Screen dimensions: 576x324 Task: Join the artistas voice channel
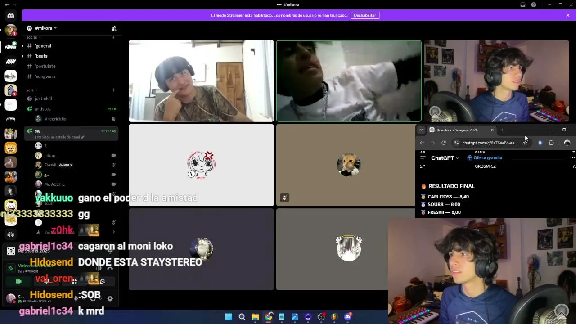[x=71, y=109]
